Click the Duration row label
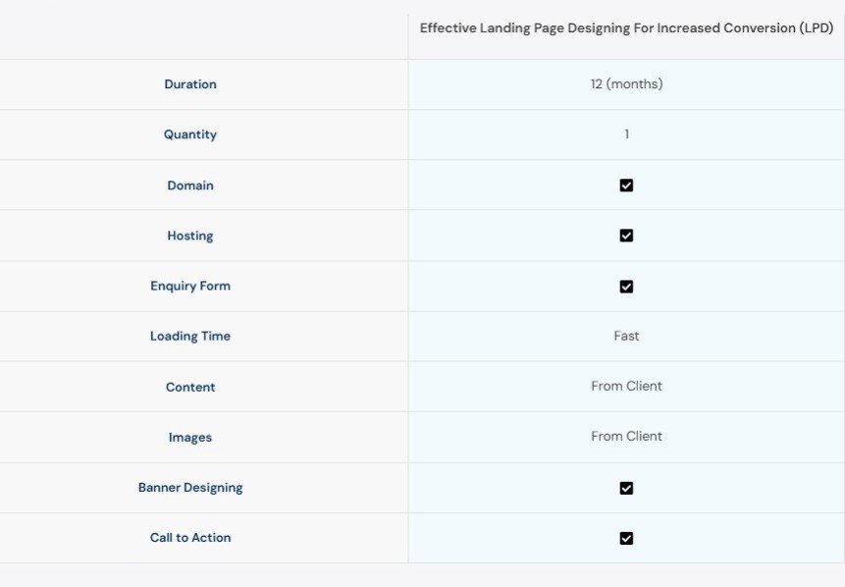 (x=190, y=84)
